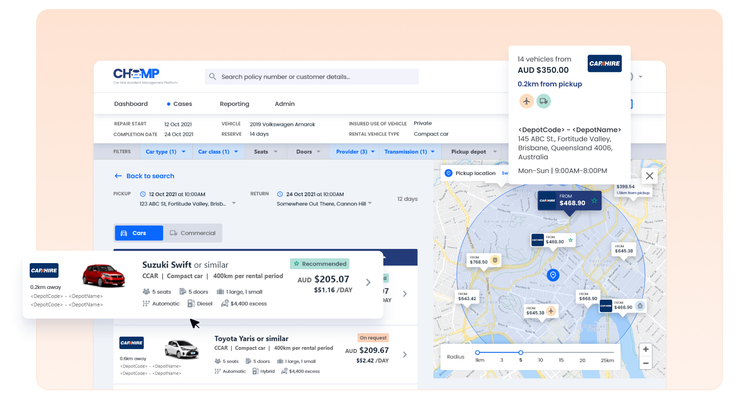
Task: Click the green truck delivery icon
Action: (543, 101)
